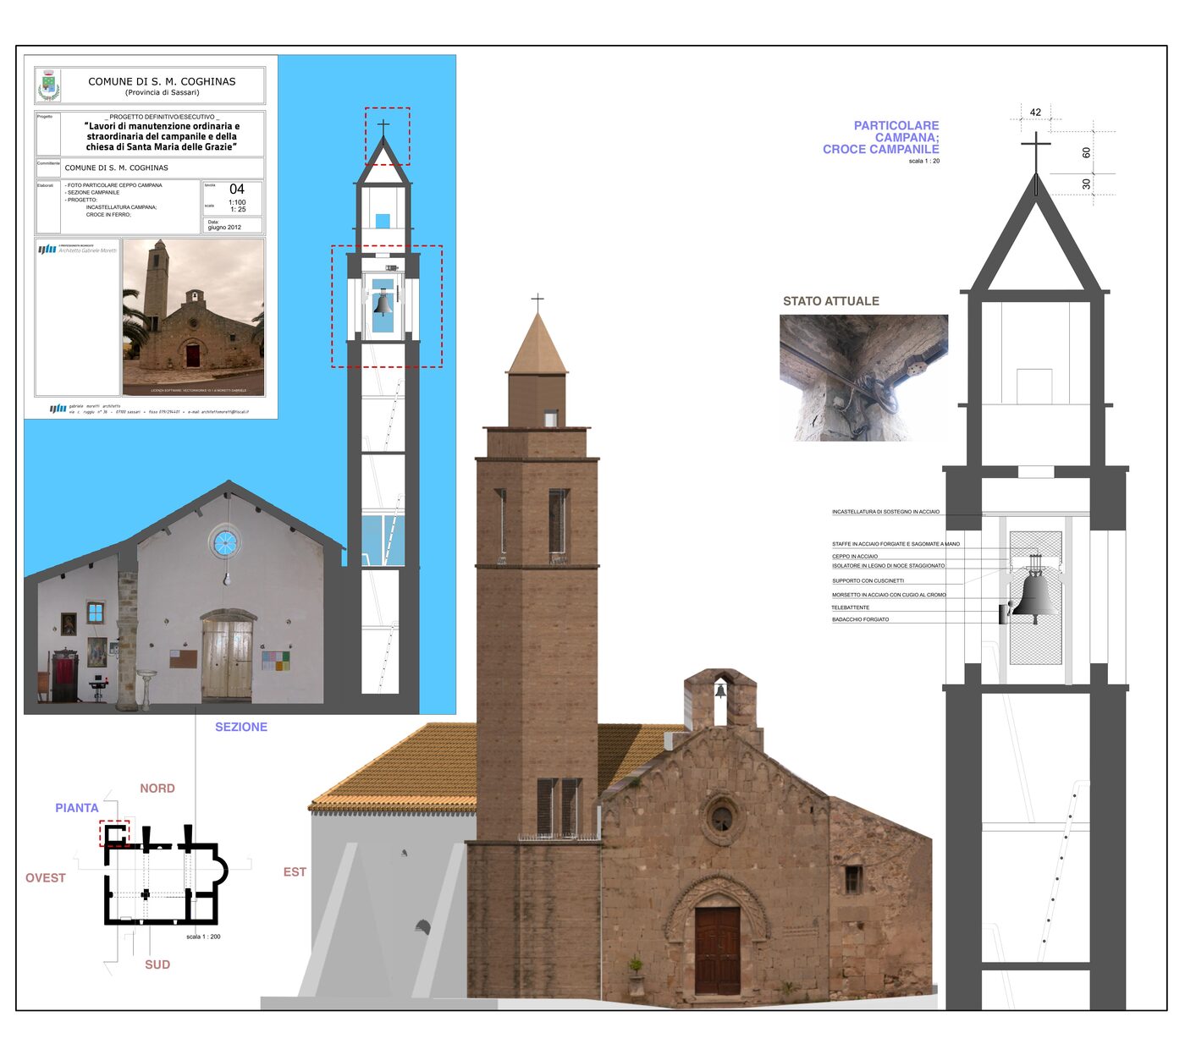The height and width of the screenshot is (1044, 1185).
Task: Click the '(Provincia di Sassari)' subtitle
Action: coord(162,92)
